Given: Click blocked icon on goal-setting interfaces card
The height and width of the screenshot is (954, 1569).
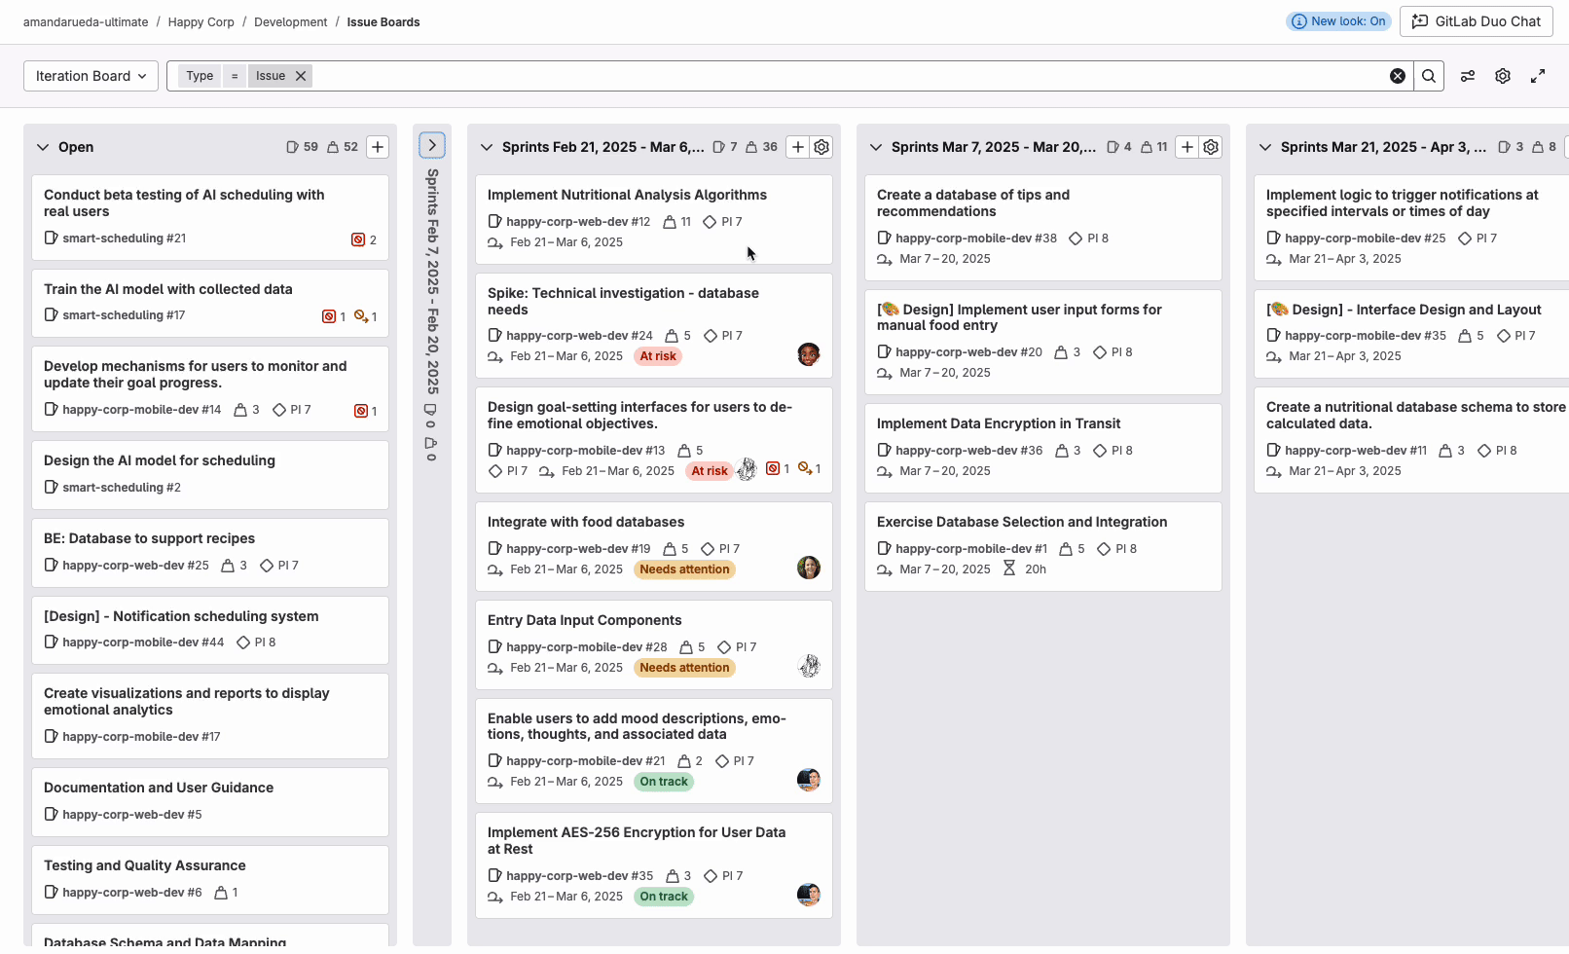Looking at the screenshot, I should (x=773, y=469).
